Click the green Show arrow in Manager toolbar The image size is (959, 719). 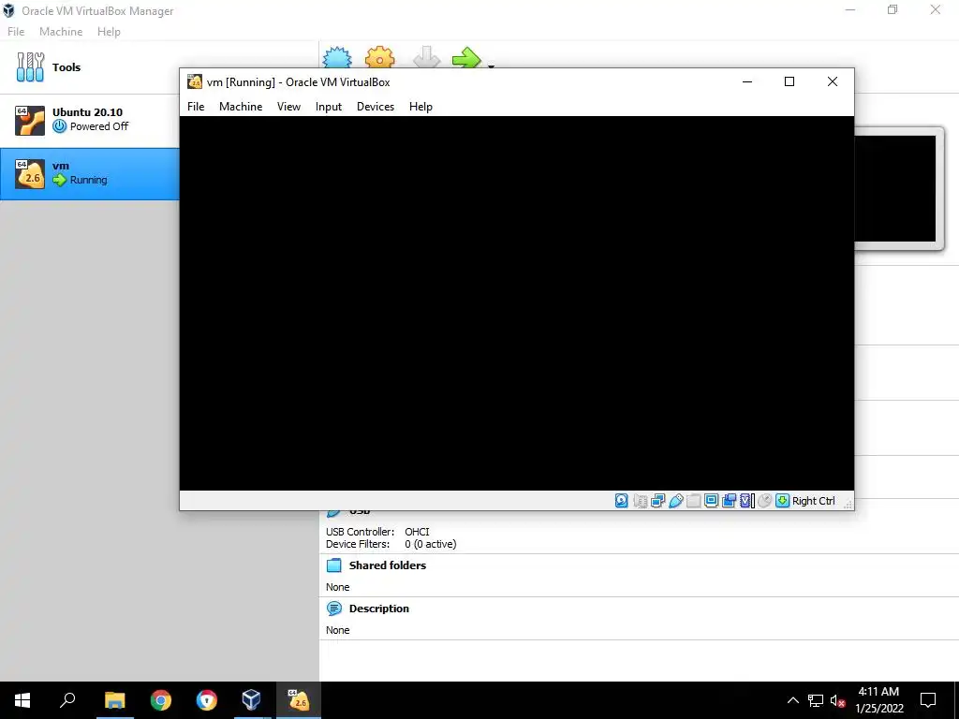466,57
